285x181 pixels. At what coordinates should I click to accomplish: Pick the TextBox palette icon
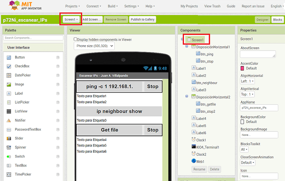click(x=9, y=166)
